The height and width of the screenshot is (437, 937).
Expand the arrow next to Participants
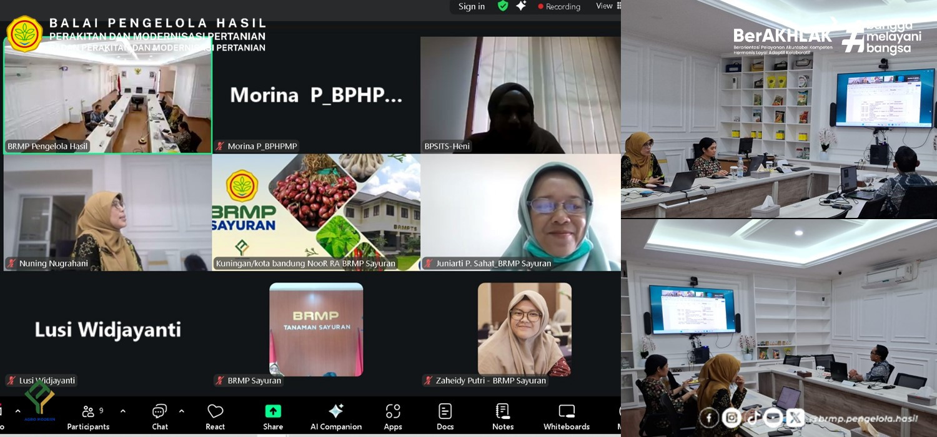[x=123, y=411]
